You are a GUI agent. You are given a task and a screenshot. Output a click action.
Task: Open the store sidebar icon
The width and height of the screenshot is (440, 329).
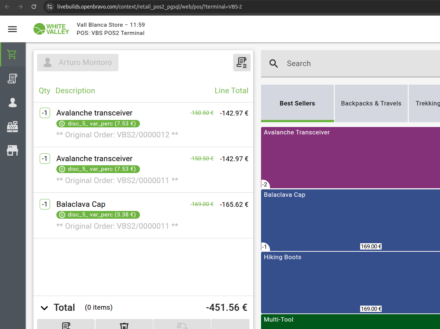(x=12, y=150)
